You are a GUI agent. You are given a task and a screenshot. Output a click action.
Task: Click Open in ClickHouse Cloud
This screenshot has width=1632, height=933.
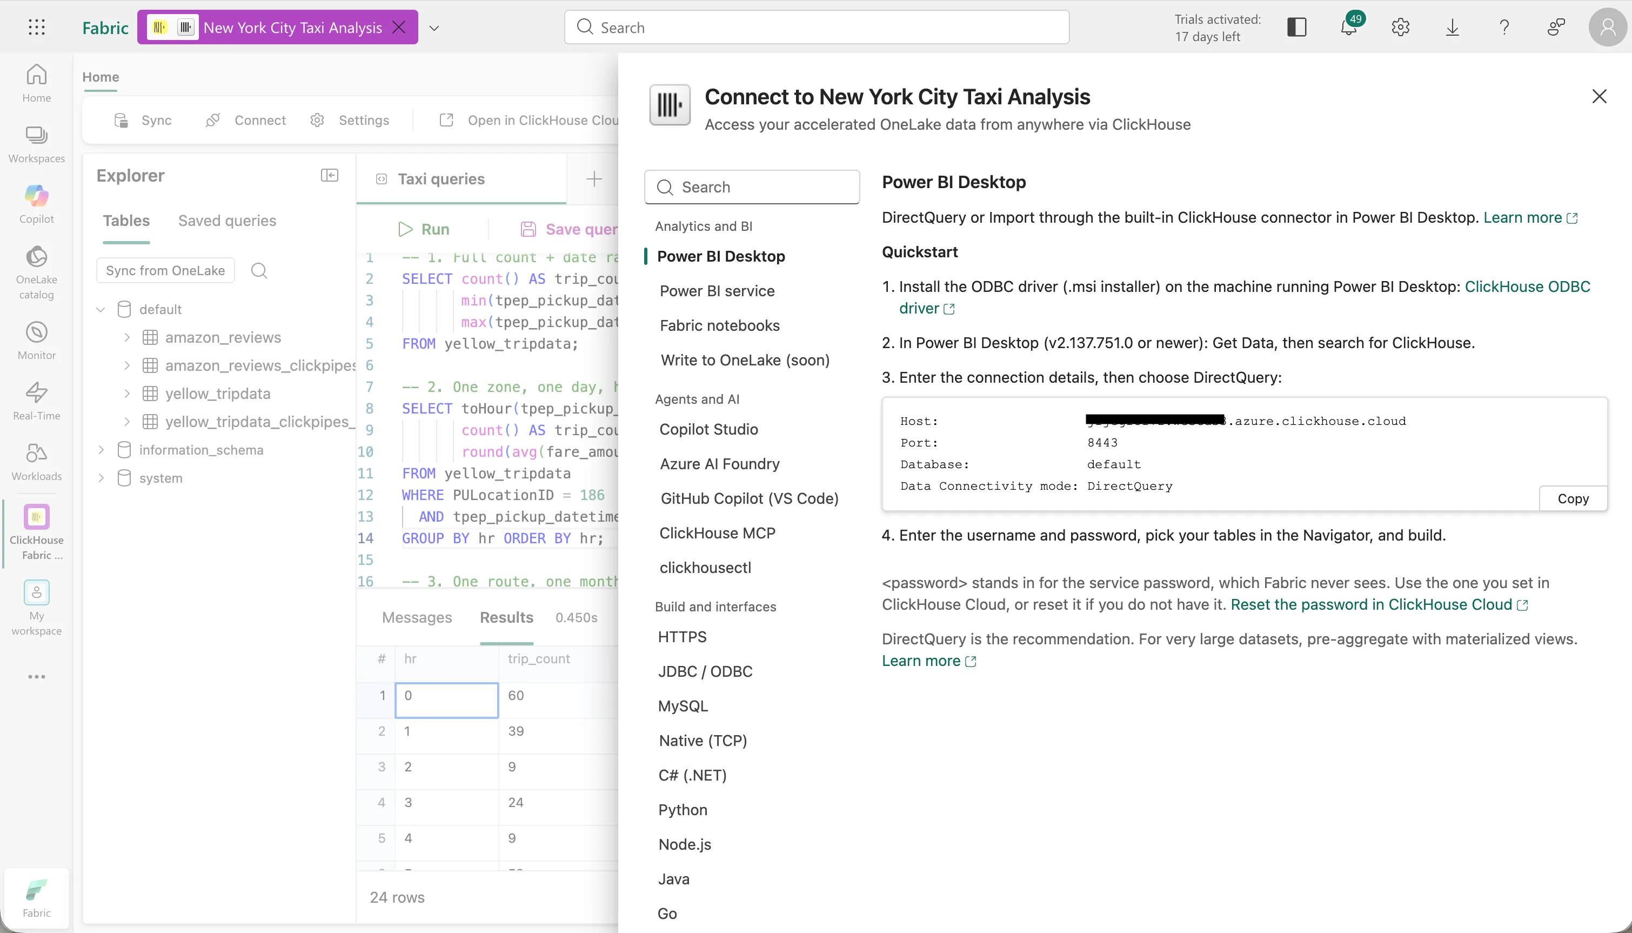pos(529,121)
